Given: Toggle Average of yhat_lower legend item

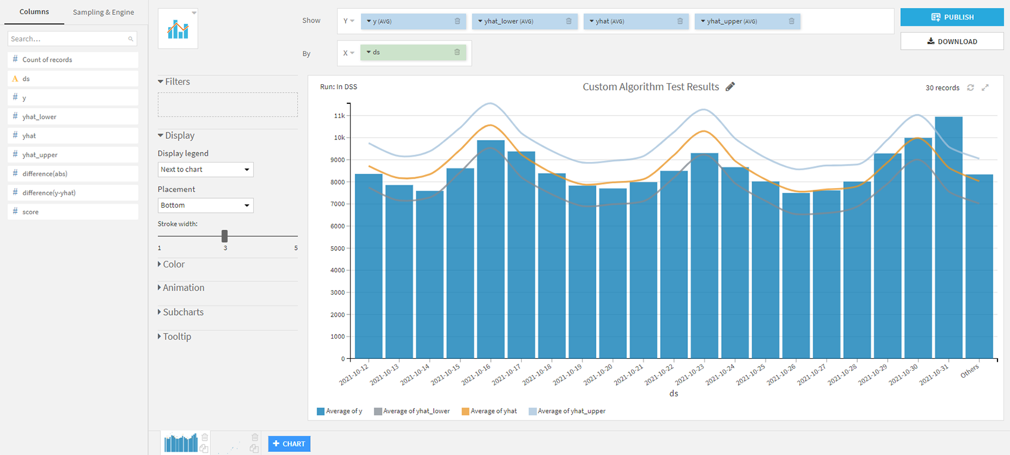Looking at the screenshot, I should click(x=412, y=411).
